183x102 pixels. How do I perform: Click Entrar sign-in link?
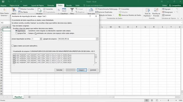pyautogui.click(x=164, y=5)
